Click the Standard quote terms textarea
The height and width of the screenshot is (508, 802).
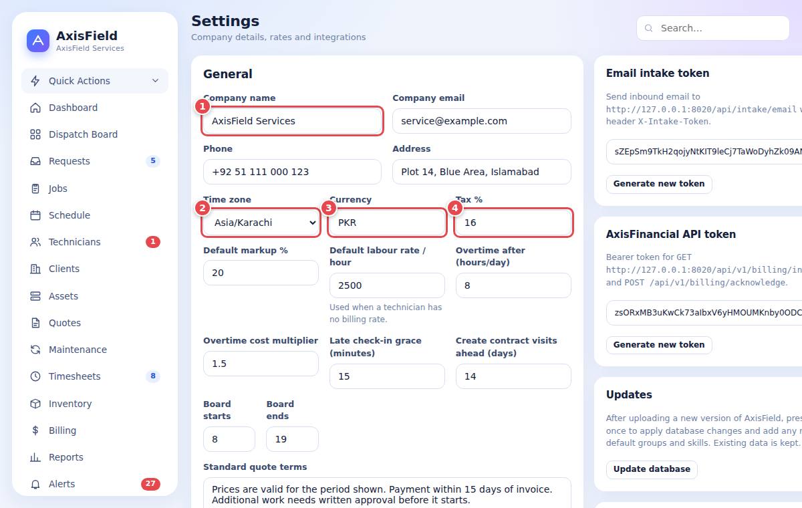click(x=387, y=493)
